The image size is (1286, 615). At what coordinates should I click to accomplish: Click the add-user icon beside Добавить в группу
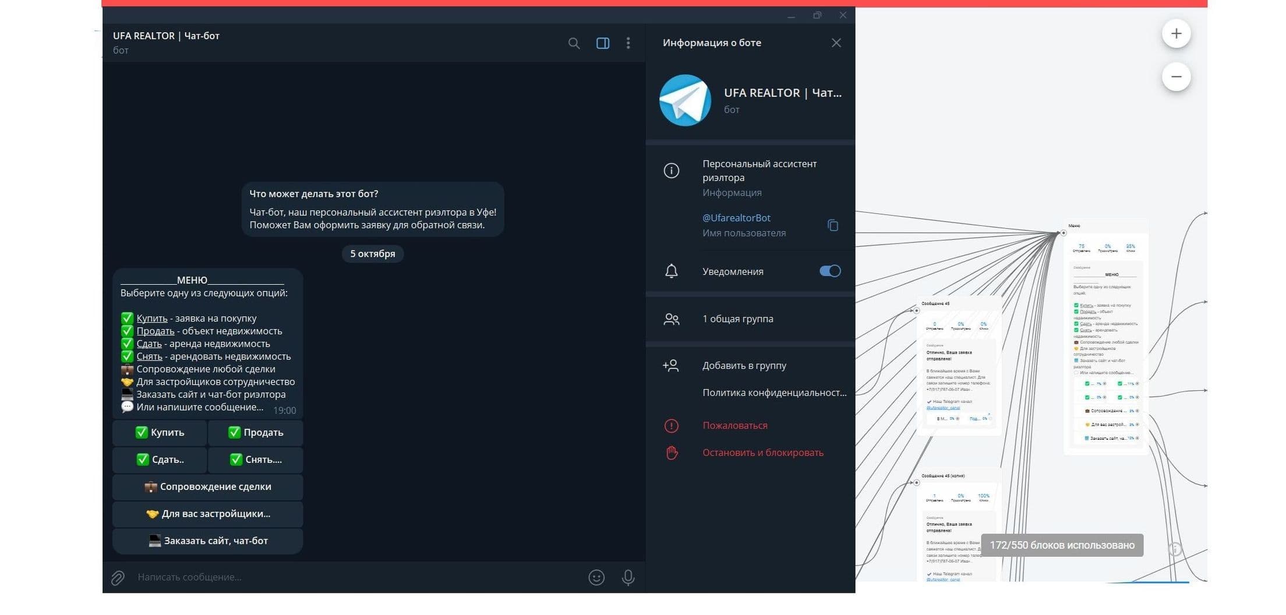click(671, 366)
